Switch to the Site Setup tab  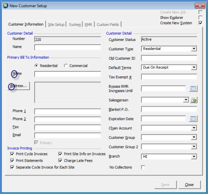pyautogui.click(x=56, y=24)
